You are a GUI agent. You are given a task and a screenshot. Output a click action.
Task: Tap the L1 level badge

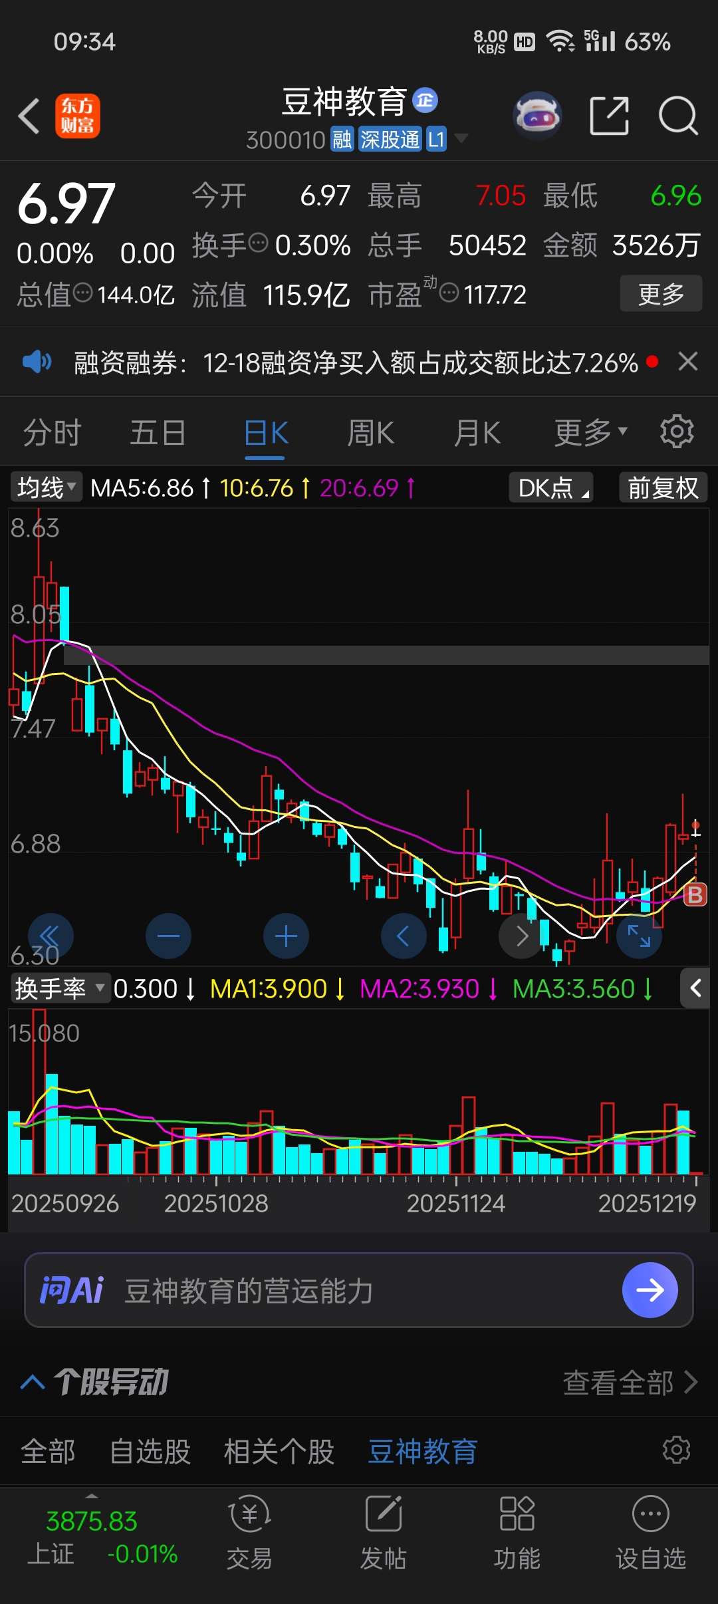[x=436, y=139]
